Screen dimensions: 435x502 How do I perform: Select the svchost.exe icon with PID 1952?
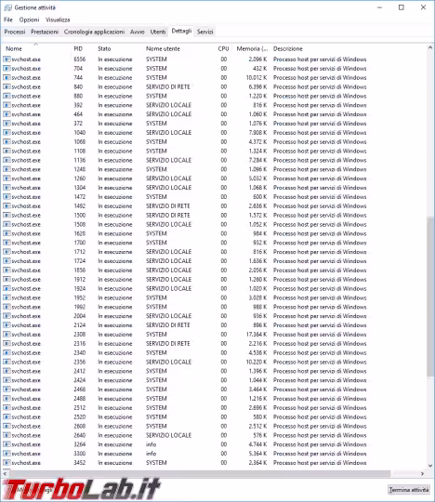point(7,297)
